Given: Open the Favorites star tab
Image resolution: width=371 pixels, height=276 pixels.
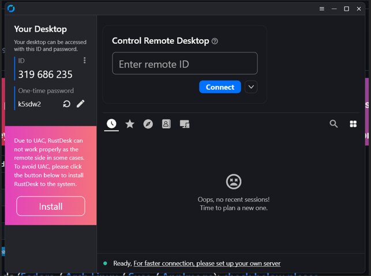Looking at the screenshot, I should tap(130, 124).
